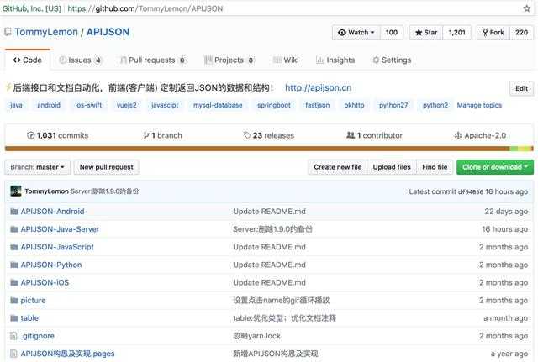Open the Settings tab
The height and width of the screenshot is (362, 538).
[392, 60]
